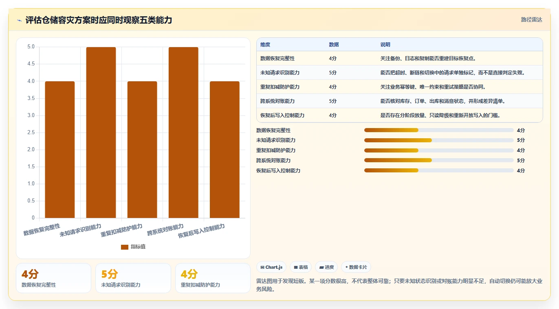The image size is (559, 309).
Task: Click the 5.0 y-axis tick label
Action: (31, 47)
